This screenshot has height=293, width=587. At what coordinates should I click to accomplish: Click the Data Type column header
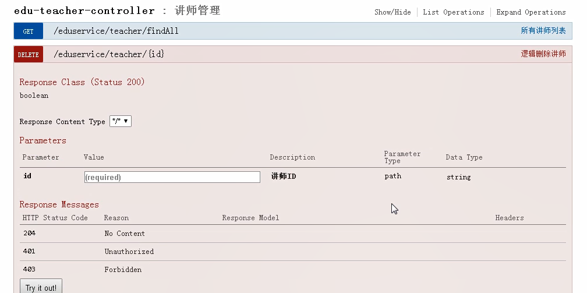pyautogui.click(x=464, y=157)
